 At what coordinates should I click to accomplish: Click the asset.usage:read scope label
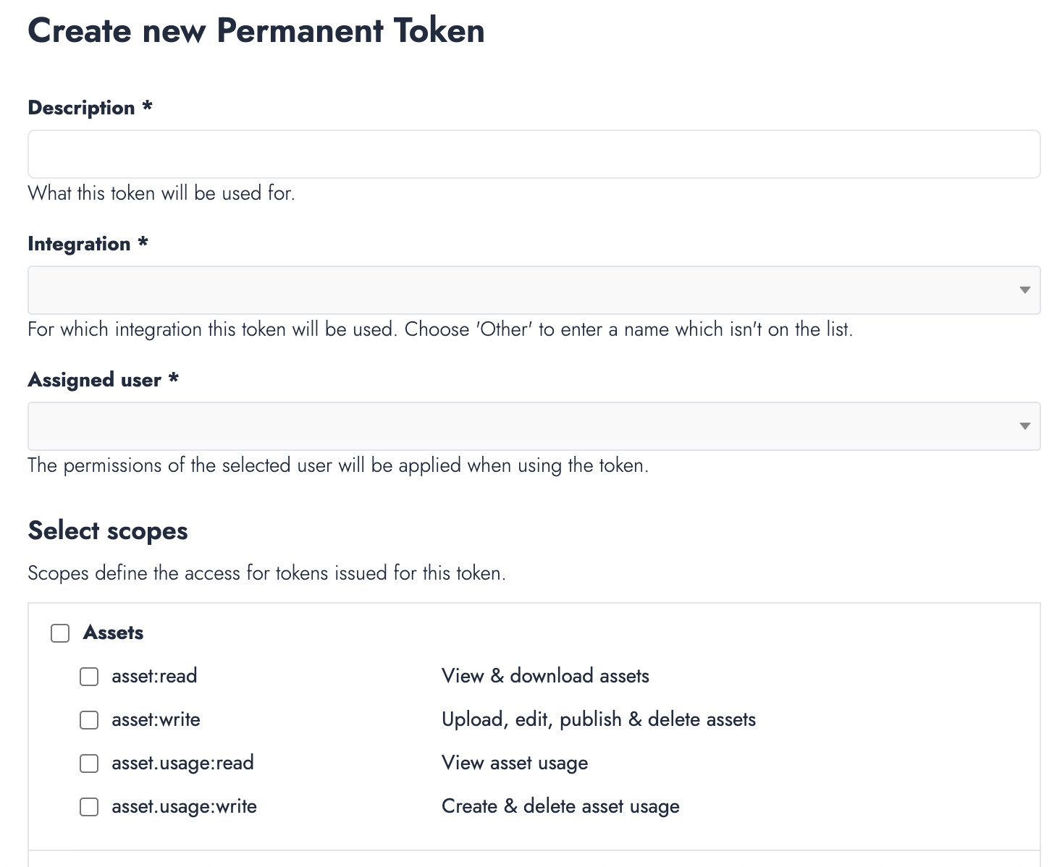(182, 763)
